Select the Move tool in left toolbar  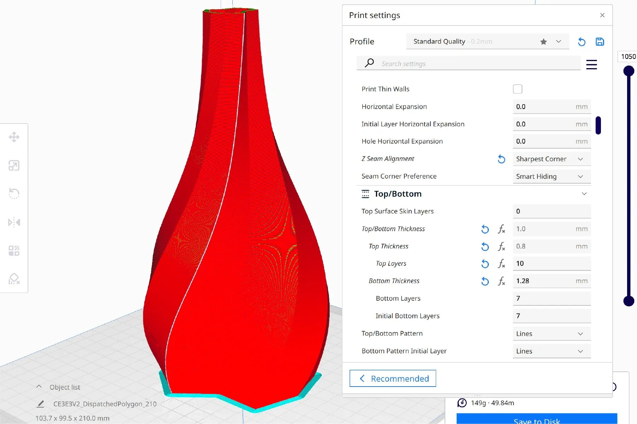coord(14,137)
